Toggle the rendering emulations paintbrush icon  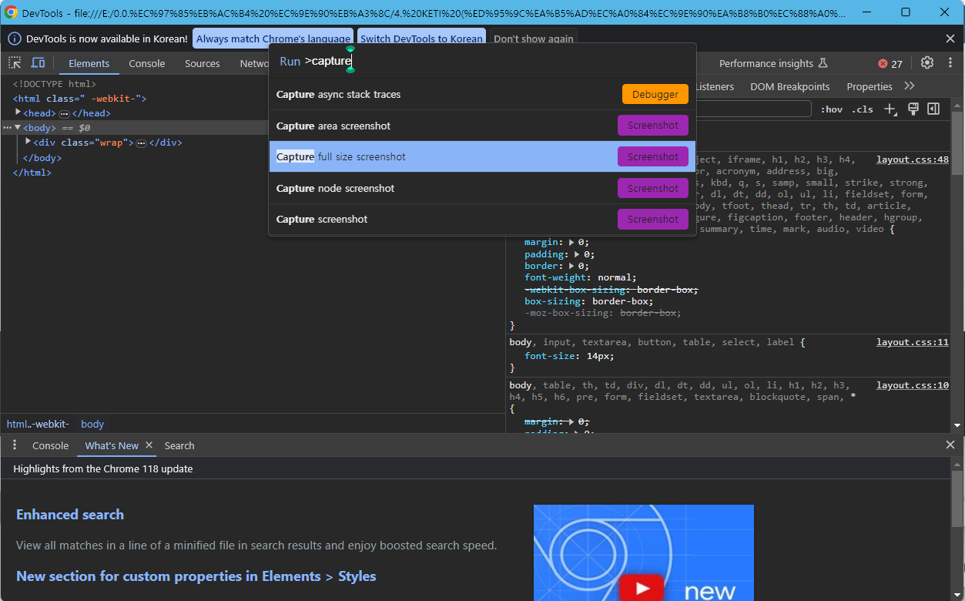click(x=913, y=109)
